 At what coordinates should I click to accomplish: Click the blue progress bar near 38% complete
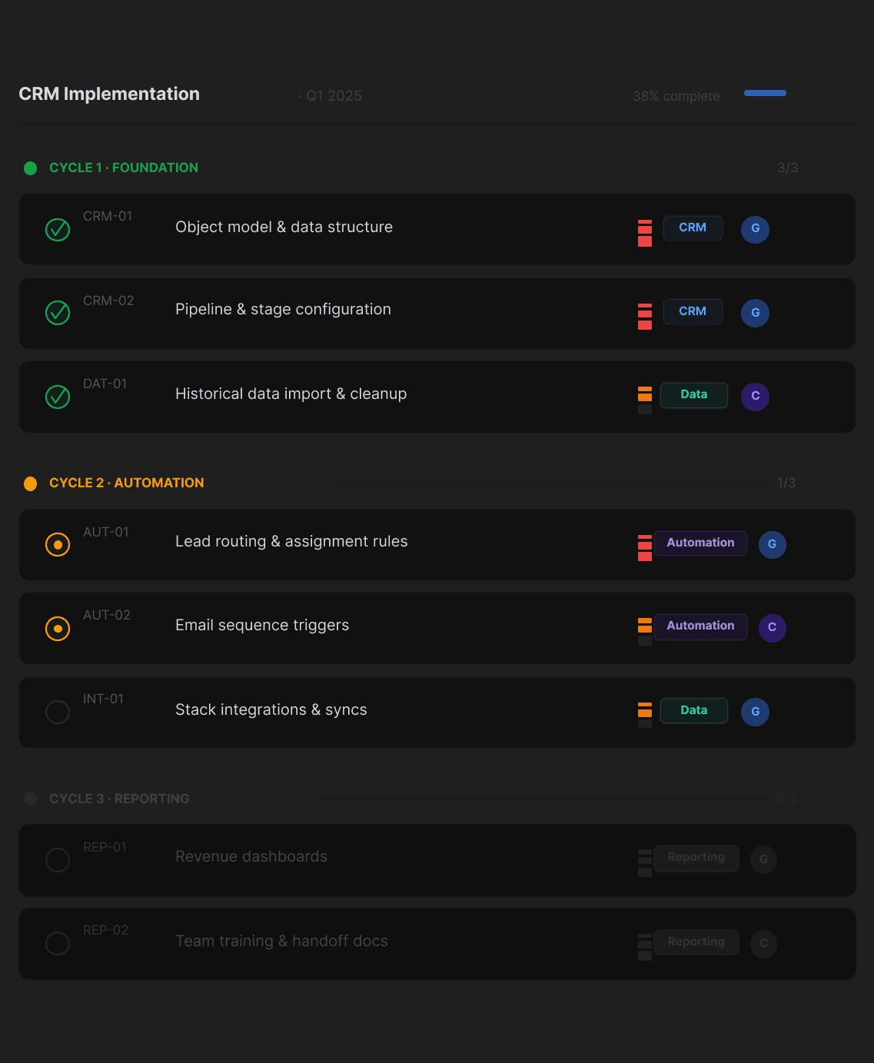coord(765,93)
